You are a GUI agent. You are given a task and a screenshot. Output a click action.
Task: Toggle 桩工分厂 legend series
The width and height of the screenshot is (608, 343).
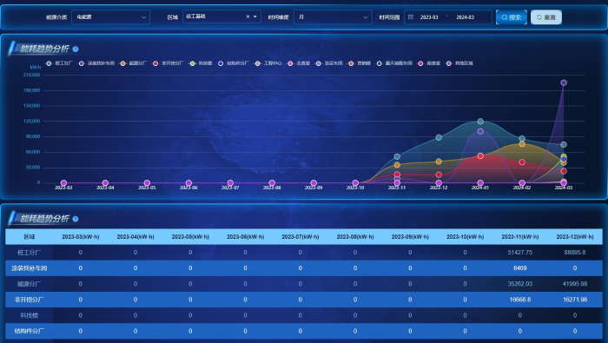pos(59,63)
